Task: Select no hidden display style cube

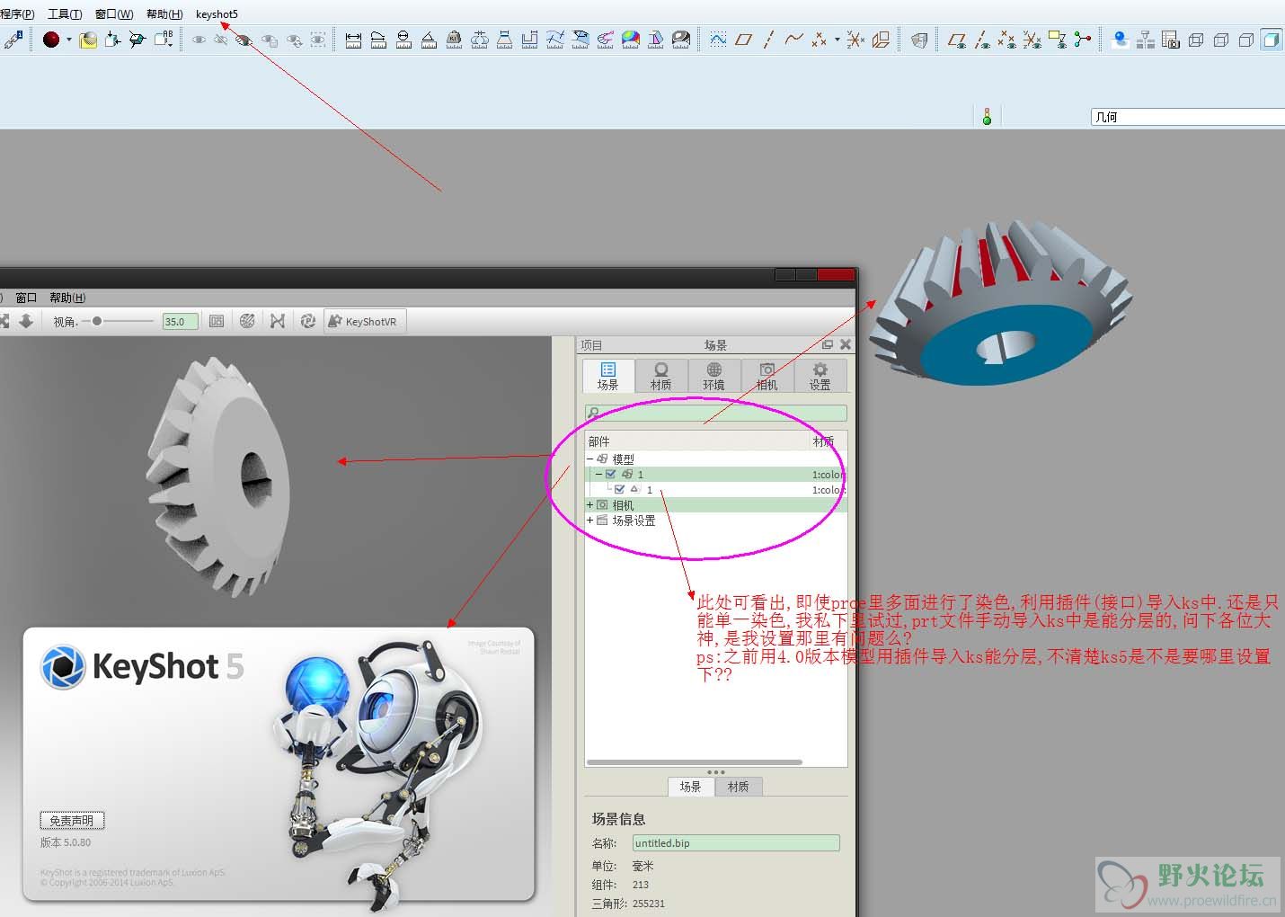Action: 1246,40
